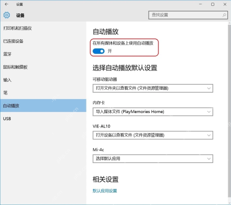This screenshot has height=205, width=231.
Task: Minimize the Settings window
Action: pos(200,4)
